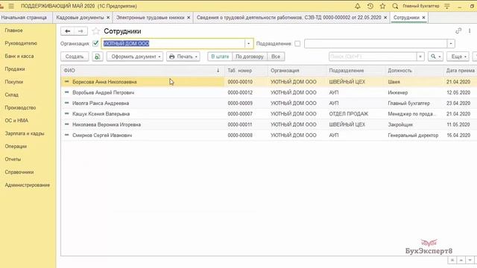Viewport: 477px width, 268px height.
Task: Open the notifications bell
Action: point(358,6)
